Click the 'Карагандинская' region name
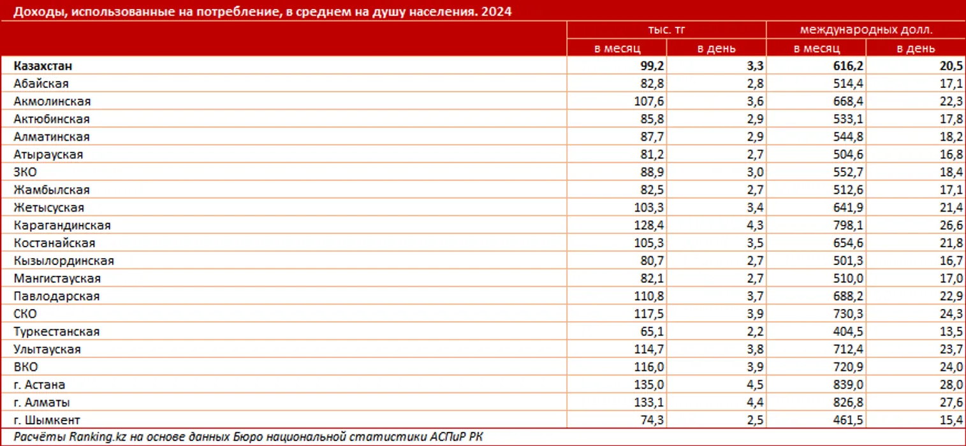 [62, 226]
